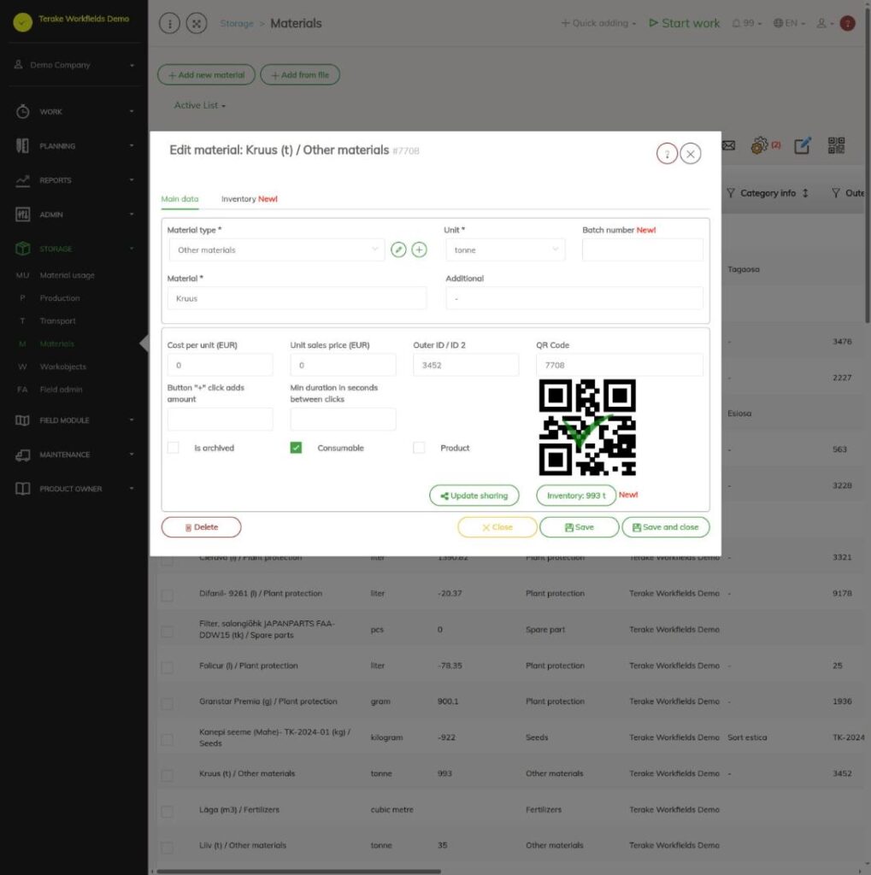Viewport: 871px width, 875px height.
Task: Click the fullscreen expand icon in header
Action: 197,23
